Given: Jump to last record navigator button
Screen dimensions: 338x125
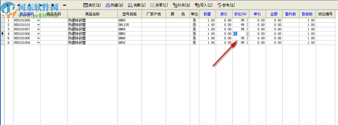Looking at the screenshot, I should [41, 5].
